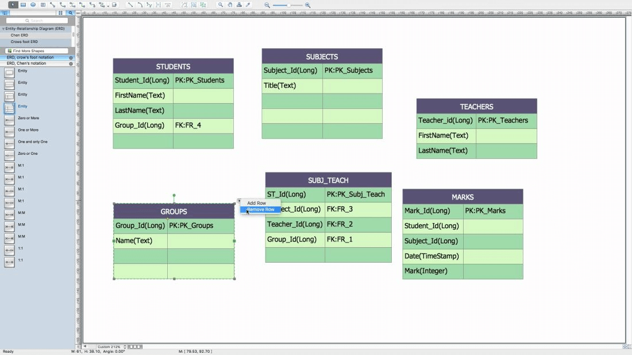
Task: Click the library search toggle icon
Action: [70, 13]
